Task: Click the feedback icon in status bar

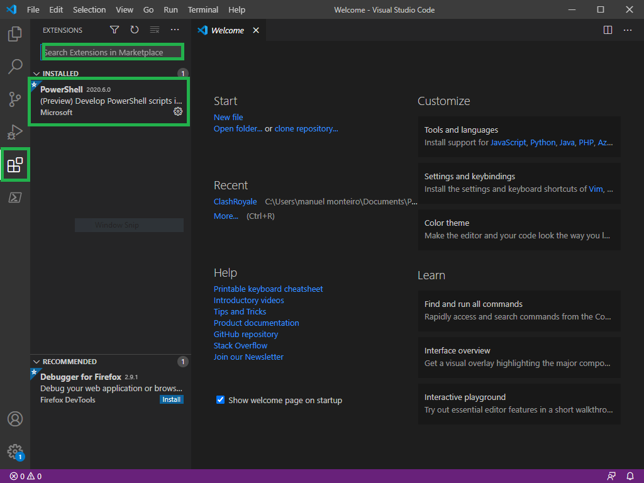Action: pos(611,477)
